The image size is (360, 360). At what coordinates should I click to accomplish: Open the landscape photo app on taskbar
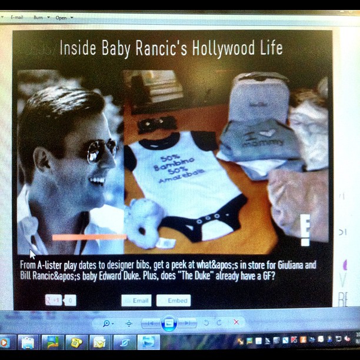click(52, 342)
